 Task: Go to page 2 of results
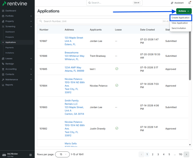tap(152, 155)
